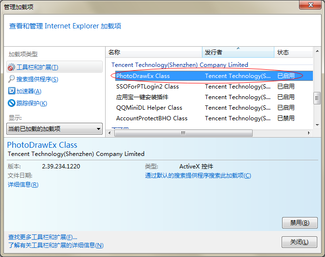Viewport: 325px width, 257px height.
Task: Click the search providers magnifier icon
Action: (12, 79)
